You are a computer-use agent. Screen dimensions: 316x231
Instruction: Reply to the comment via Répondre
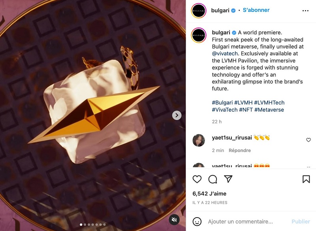[240, 150]
